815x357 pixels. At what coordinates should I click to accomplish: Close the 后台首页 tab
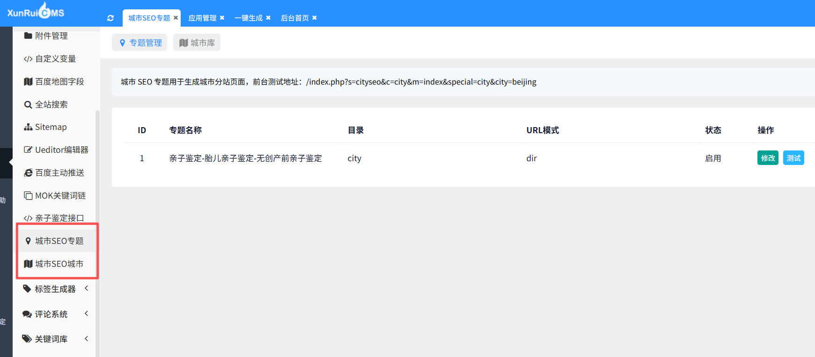pyautogui.click(x=315, y=18)
